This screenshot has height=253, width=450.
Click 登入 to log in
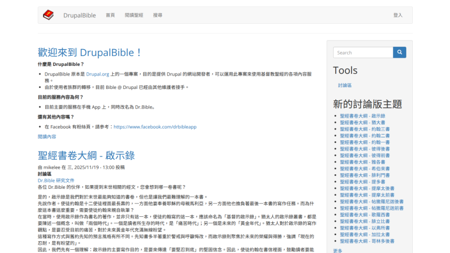tap(398, 15)
